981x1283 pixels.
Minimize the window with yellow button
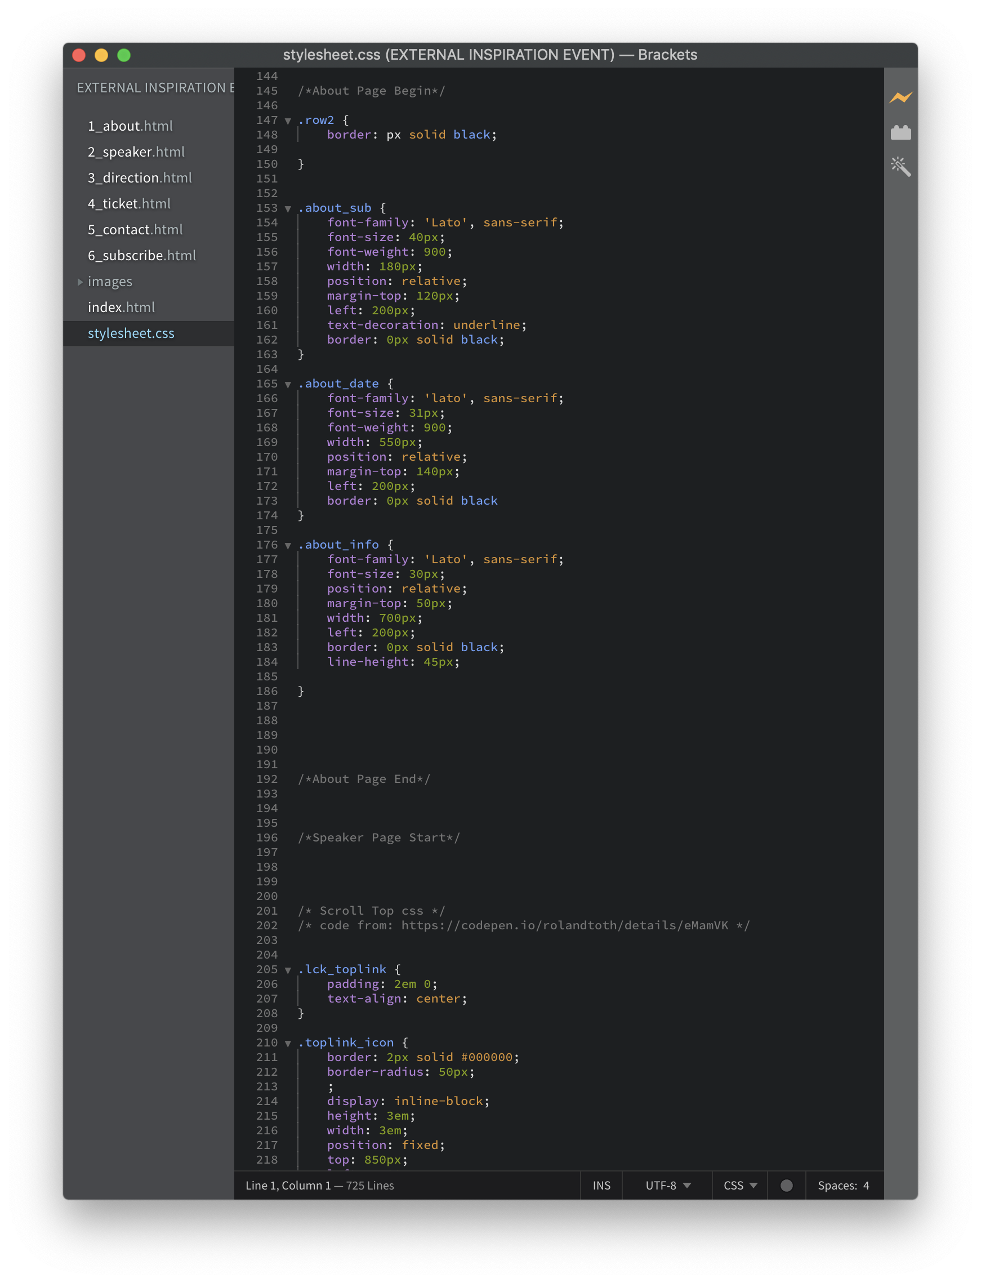point(101,55)
